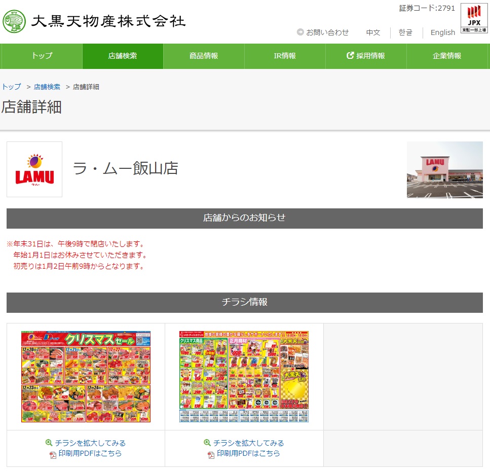Screen dimensions: 490x471
Task: Click the LAMU store brand logo
Action: 34,169
